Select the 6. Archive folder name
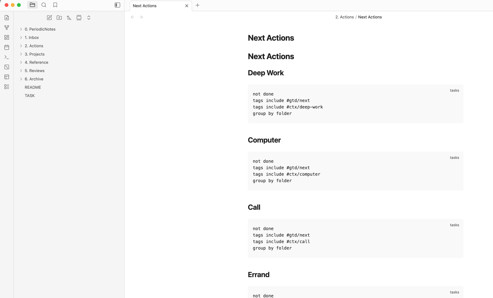This screenshot has height=298, width=493. pyautogui.click(x=34, y=79)
